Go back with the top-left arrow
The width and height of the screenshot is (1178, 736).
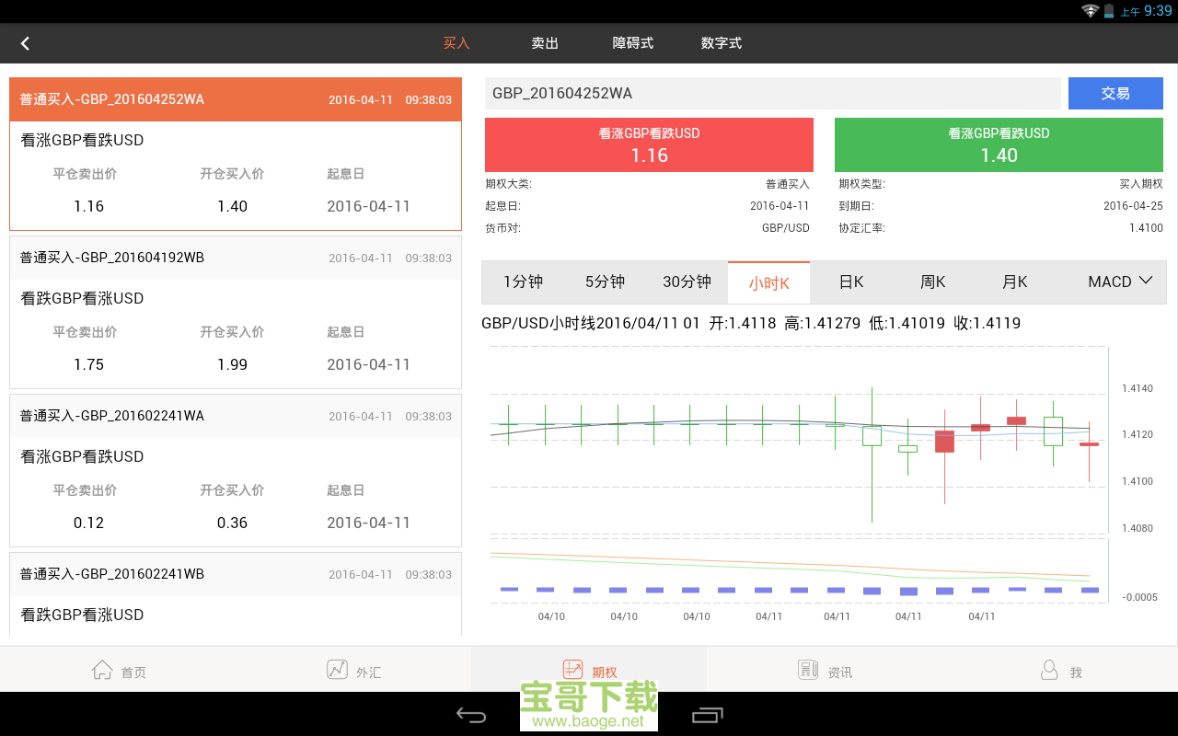pyautogui.click(x=25, y=43)
